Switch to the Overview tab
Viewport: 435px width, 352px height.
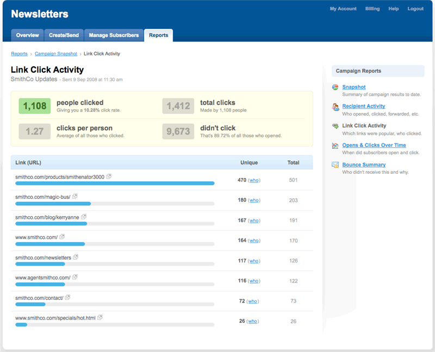coord(27,35)
